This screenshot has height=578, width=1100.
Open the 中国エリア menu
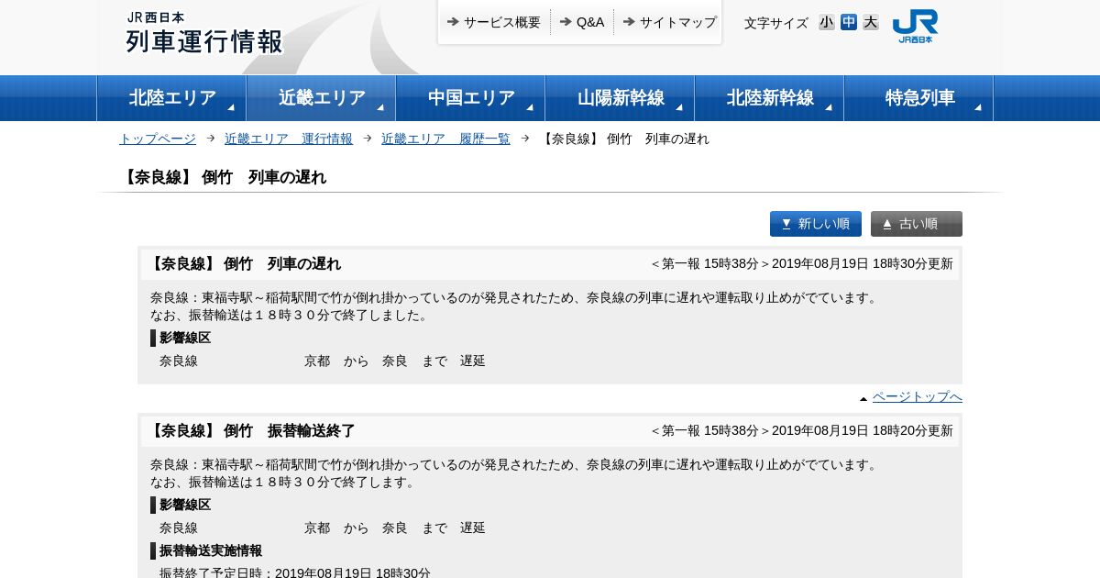click(x=470, y=98)
